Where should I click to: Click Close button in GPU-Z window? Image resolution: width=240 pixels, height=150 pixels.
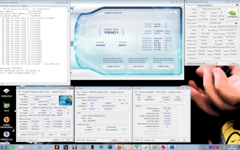pyautogui.click(x=234, y=64)
